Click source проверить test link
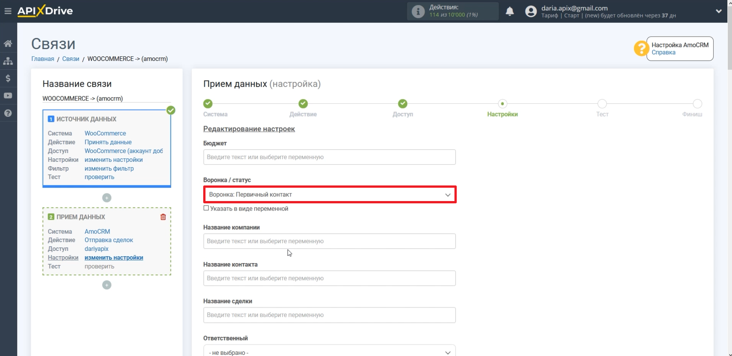Viewport: 732px width, 356px height. point(99,177)
